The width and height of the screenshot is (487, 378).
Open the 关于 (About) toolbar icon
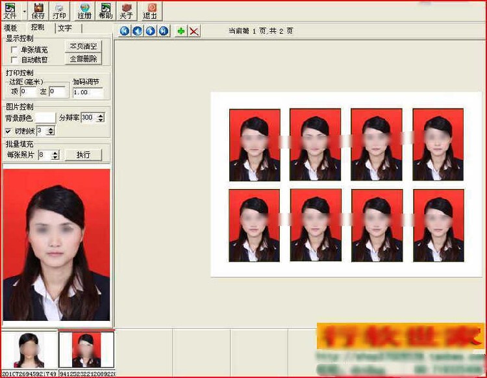point(127,11)
